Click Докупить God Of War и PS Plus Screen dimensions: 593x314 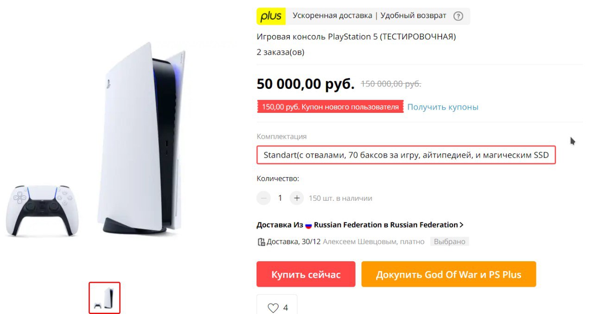[x=448, y=274]
